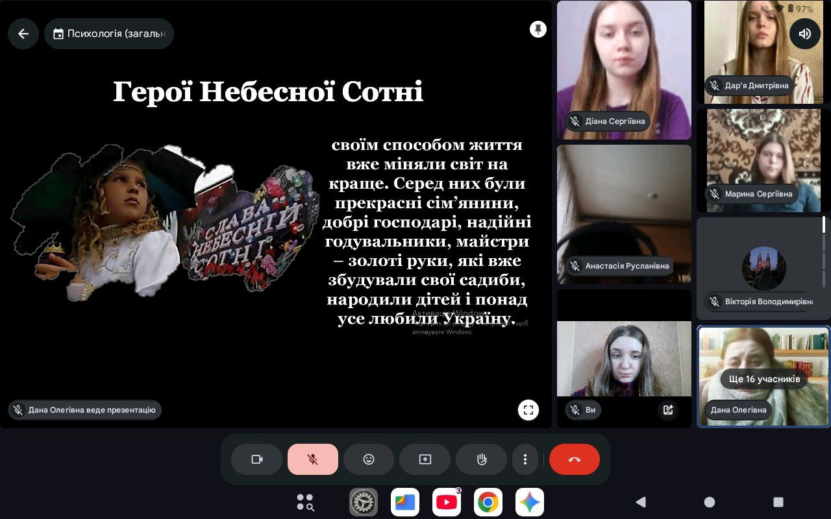This screenshot has height=519, width=831.
Task: Turn on the camera
Action: pos(256,459)
